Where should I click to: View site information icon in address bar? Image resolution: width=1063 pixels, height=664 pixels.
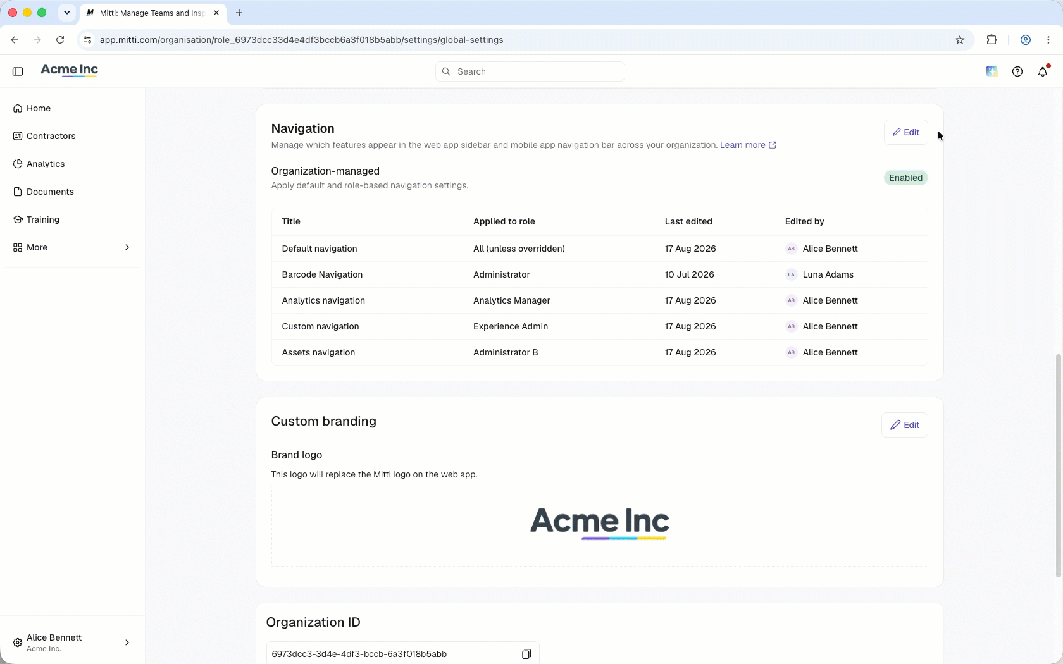point(87,40)
